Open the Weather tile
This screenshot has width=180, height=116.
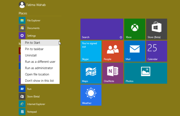[x=91, y=95]
